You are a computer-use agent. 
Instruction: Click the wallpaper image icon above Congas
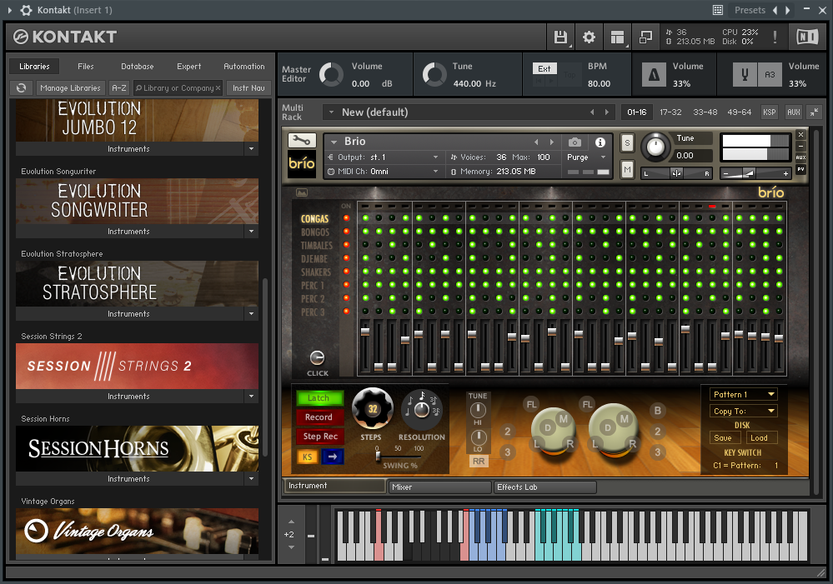click(302, 192)
